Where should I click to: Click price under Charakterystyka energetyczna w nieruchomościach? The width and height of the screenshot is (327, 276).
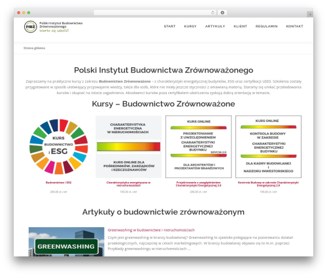(x=128, y=192)
